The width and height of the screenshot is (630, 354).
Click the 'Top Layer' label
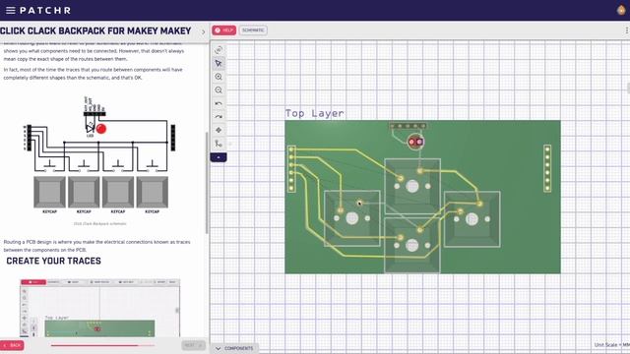pos(315,114)
